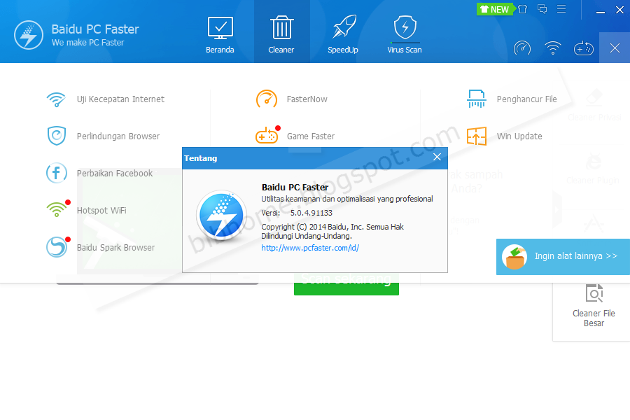Image resolution: width=630 pixels, height=420 pixels.
Task: Click the Baidu PC Faster logo icon
Action: [x=29, y=36]
